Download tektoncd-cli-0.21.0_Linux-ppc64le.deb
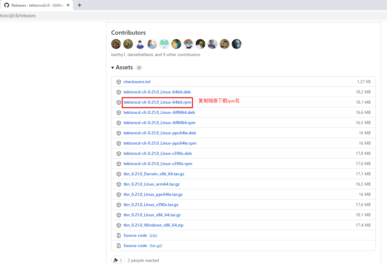The width and height of the screenshot is (387, 266). [160, 133]
